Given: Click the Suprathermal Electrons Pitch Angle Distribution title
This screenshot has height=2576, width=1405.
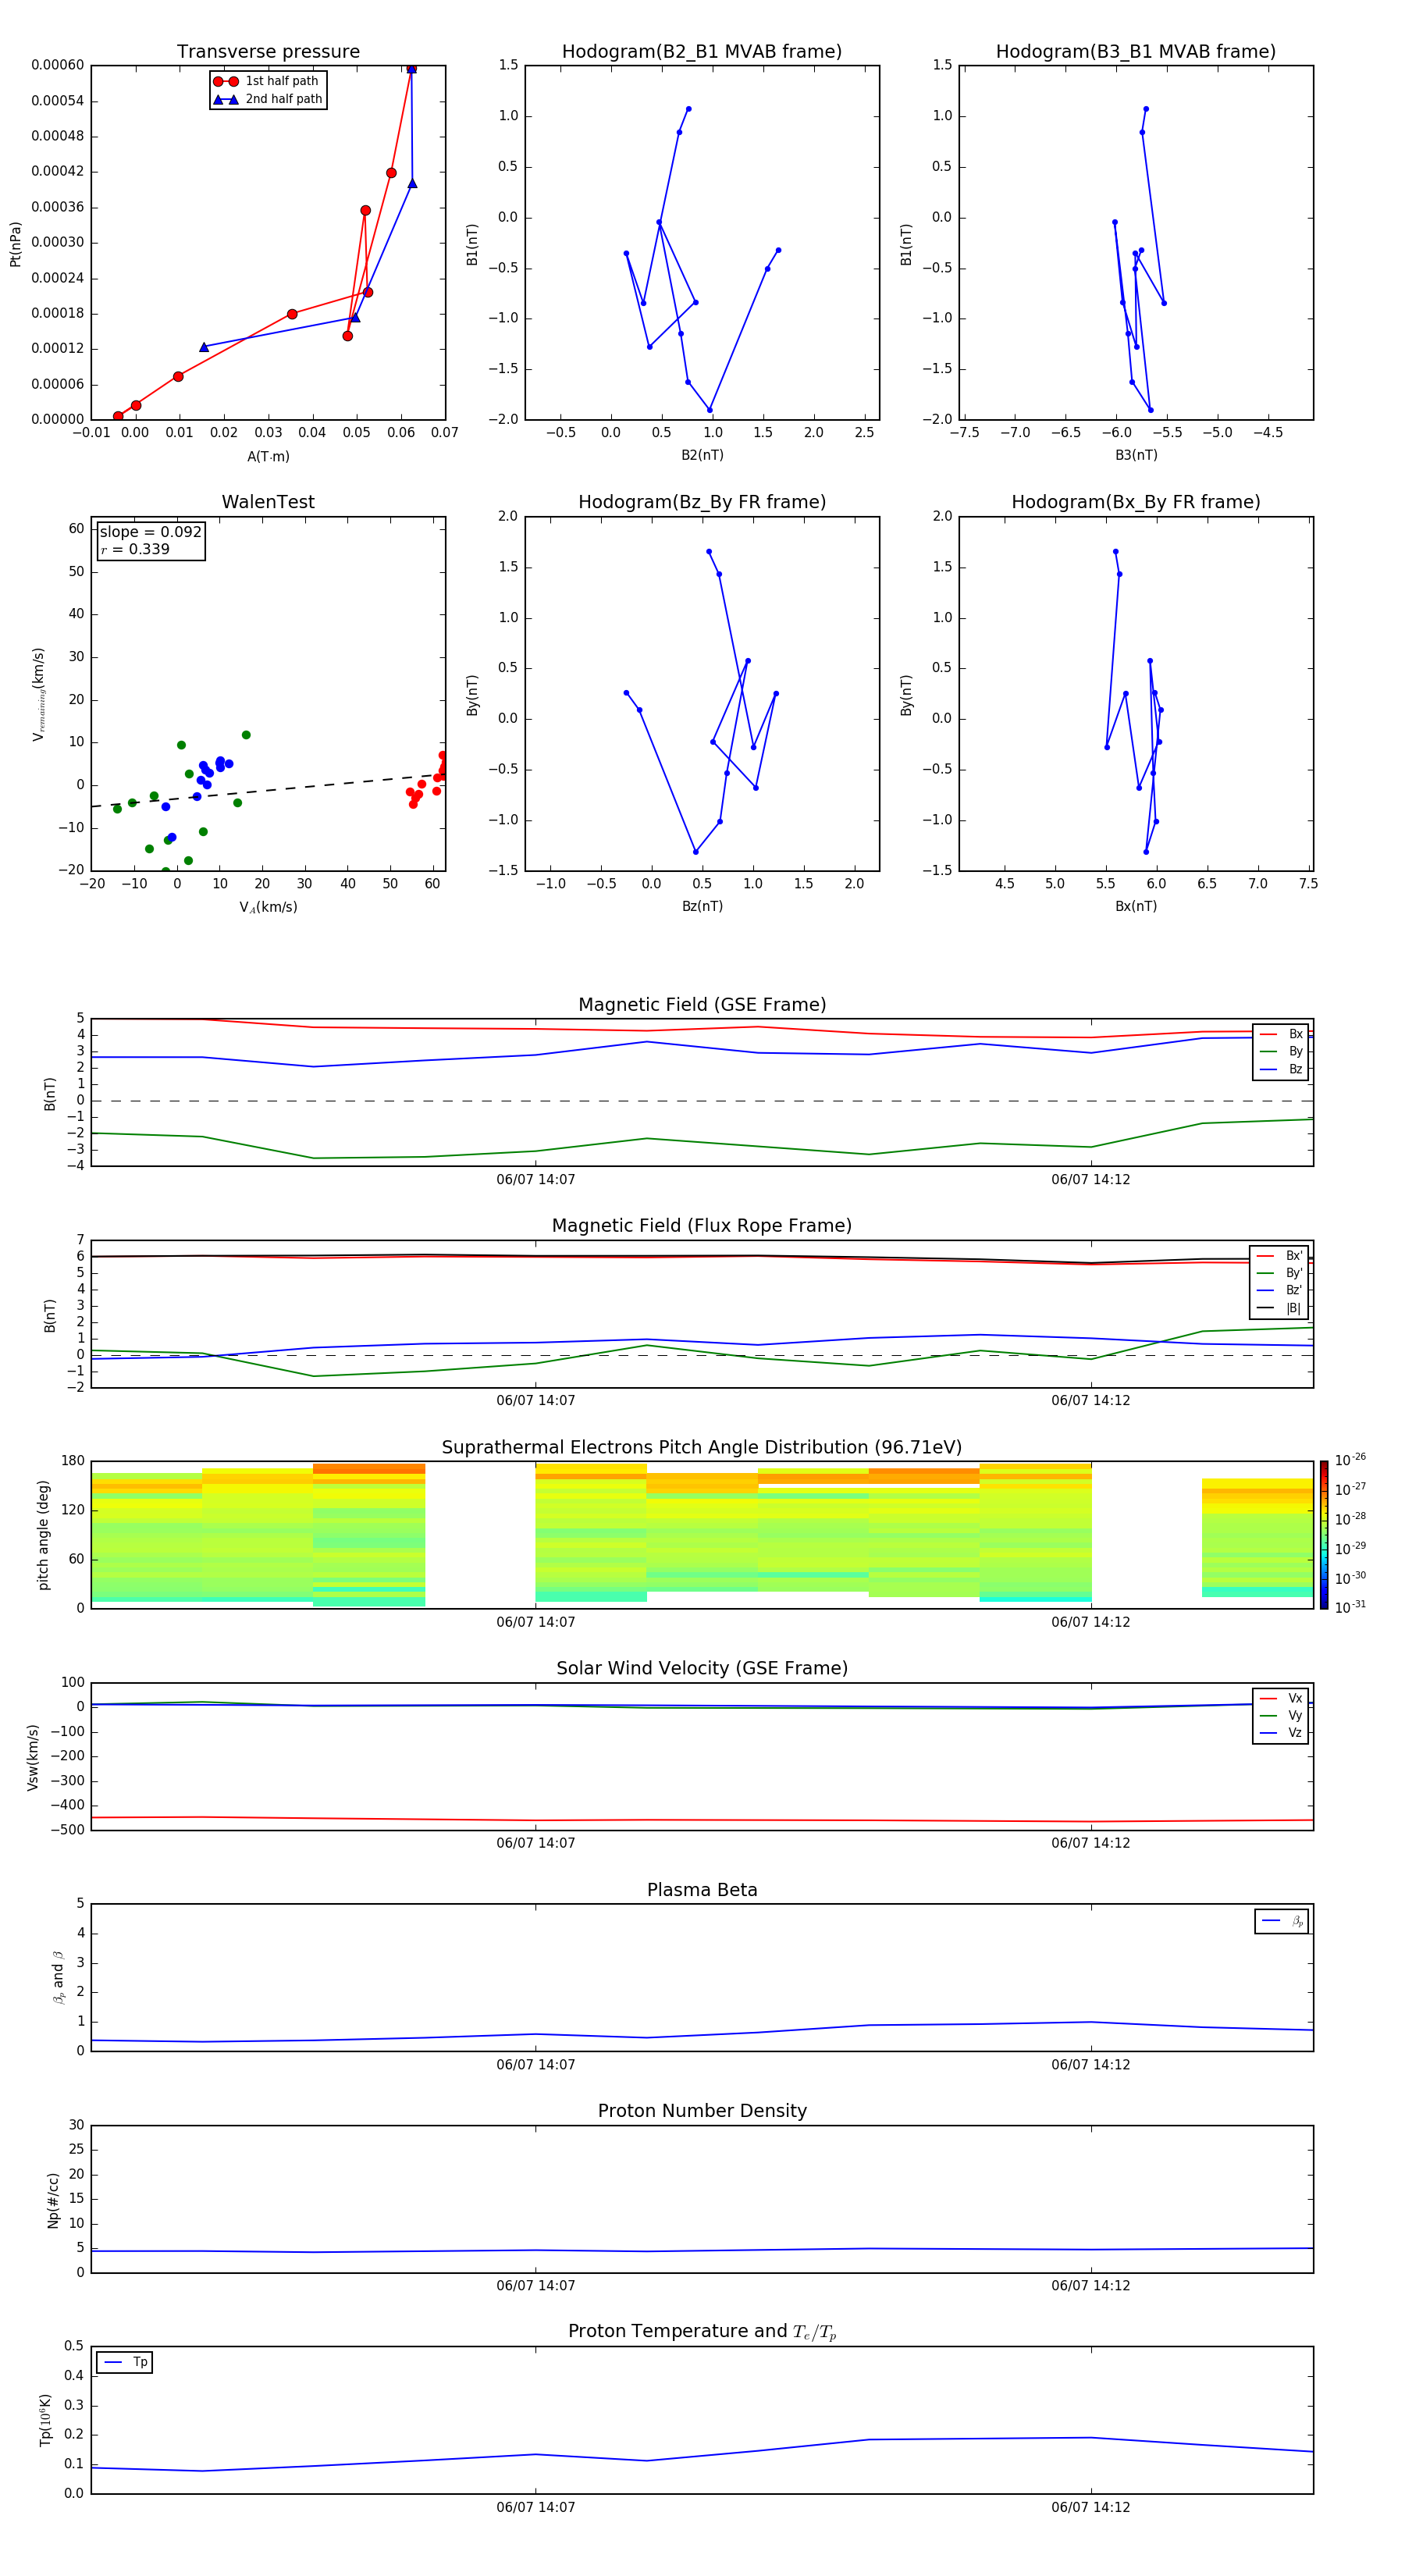Looking at the screenshot, I should [x=702, y=1448].
